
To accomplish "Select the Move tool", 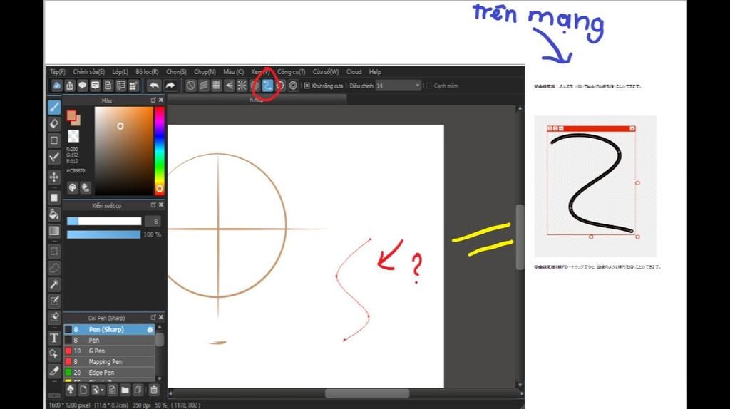I will click(54, 177).
